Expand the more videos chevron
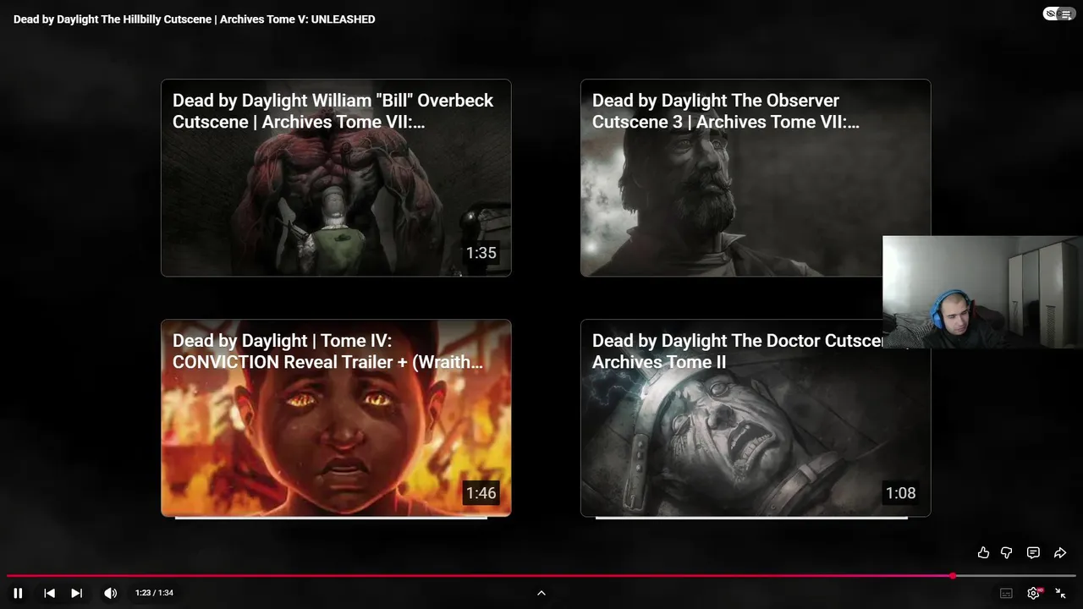Screen dimensions: 1083x609 [x=541, y=593]
